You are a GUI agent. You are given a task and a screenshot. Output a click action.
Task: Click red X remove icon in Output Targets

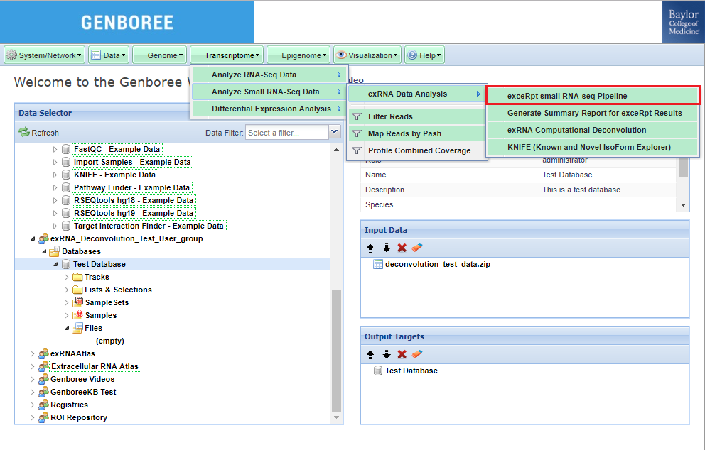tap(402, 354)
